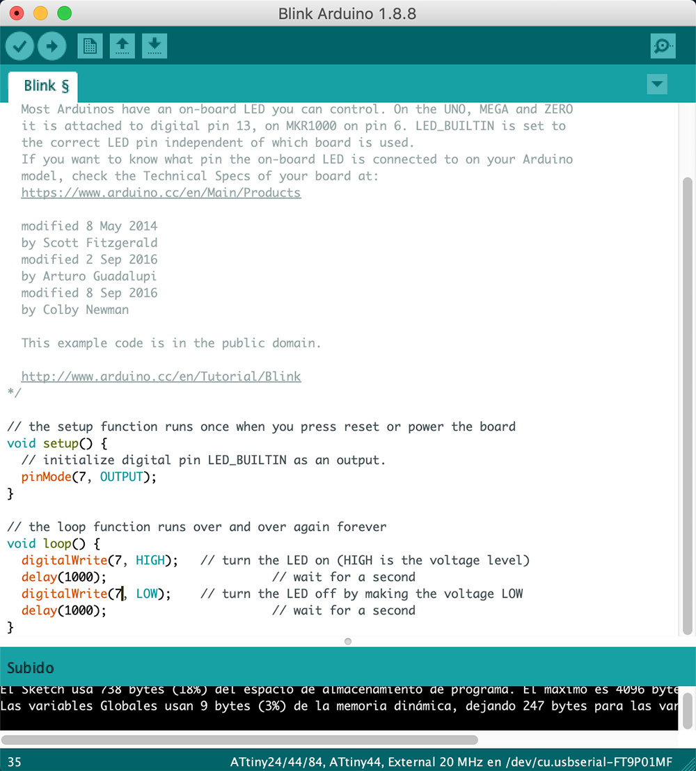696x771 pixels.
Task: Click 'Most Arduinos have an on-board LED' line
Action: [x=297, y=109]
